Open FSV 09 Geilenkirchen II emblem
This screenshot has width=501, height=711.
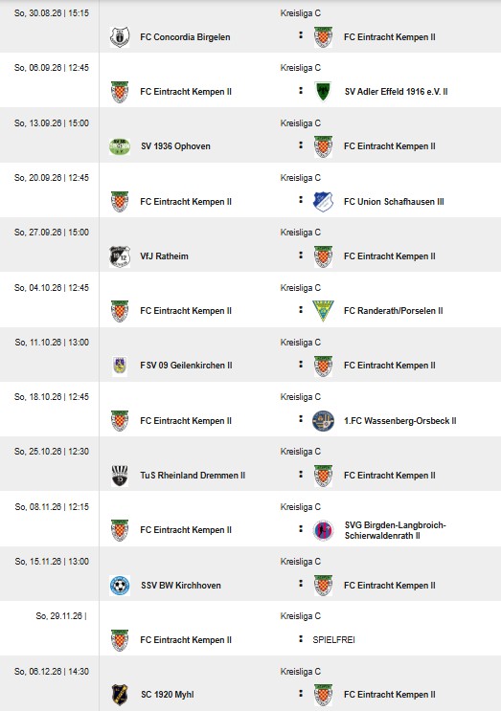(x=120, y=366)
